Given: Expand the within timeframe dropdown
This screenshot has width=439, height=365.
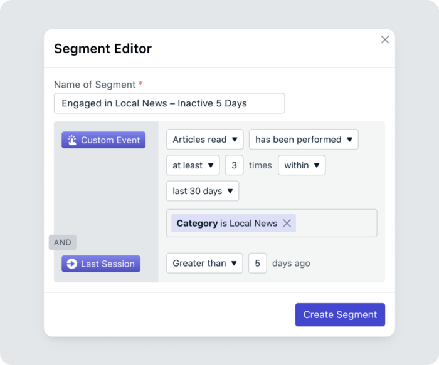Looking at the screenshot, I should (302, 165).
